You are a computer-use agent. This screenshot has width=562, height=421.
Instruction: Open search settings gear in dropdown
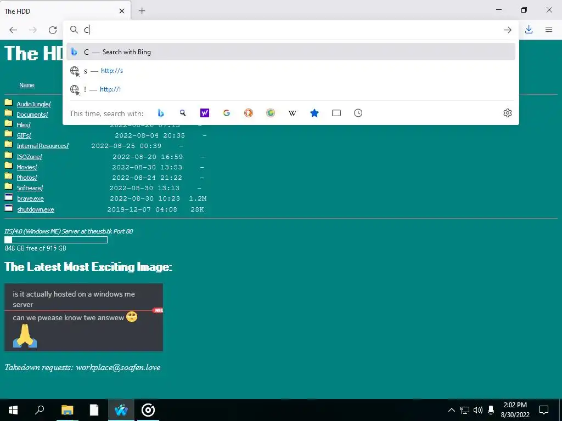point(508,113)
